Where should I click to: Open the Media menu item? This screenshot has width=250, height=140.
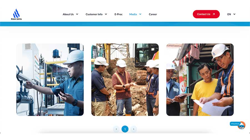coord(133,14)
